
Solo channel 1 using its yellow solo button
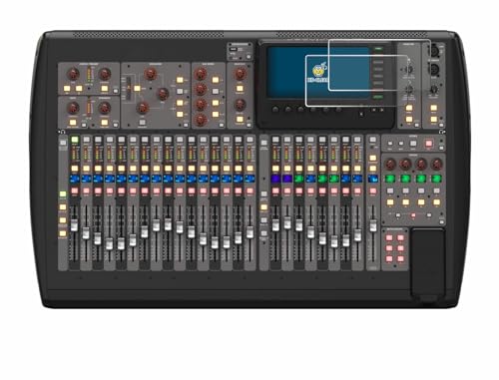click(x=75, y=169)
